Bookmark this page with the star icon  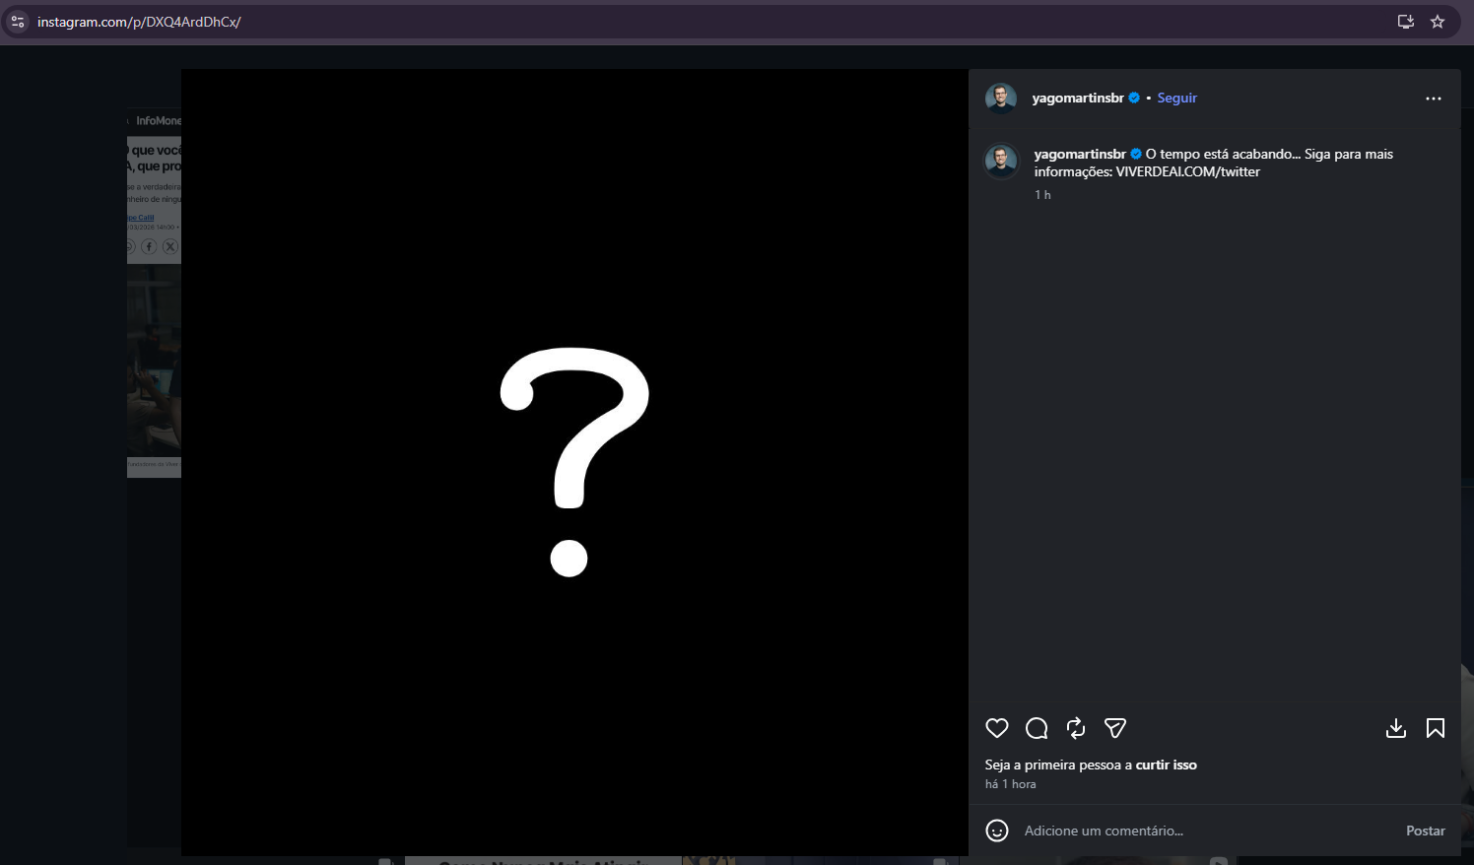coord(1437,22)
